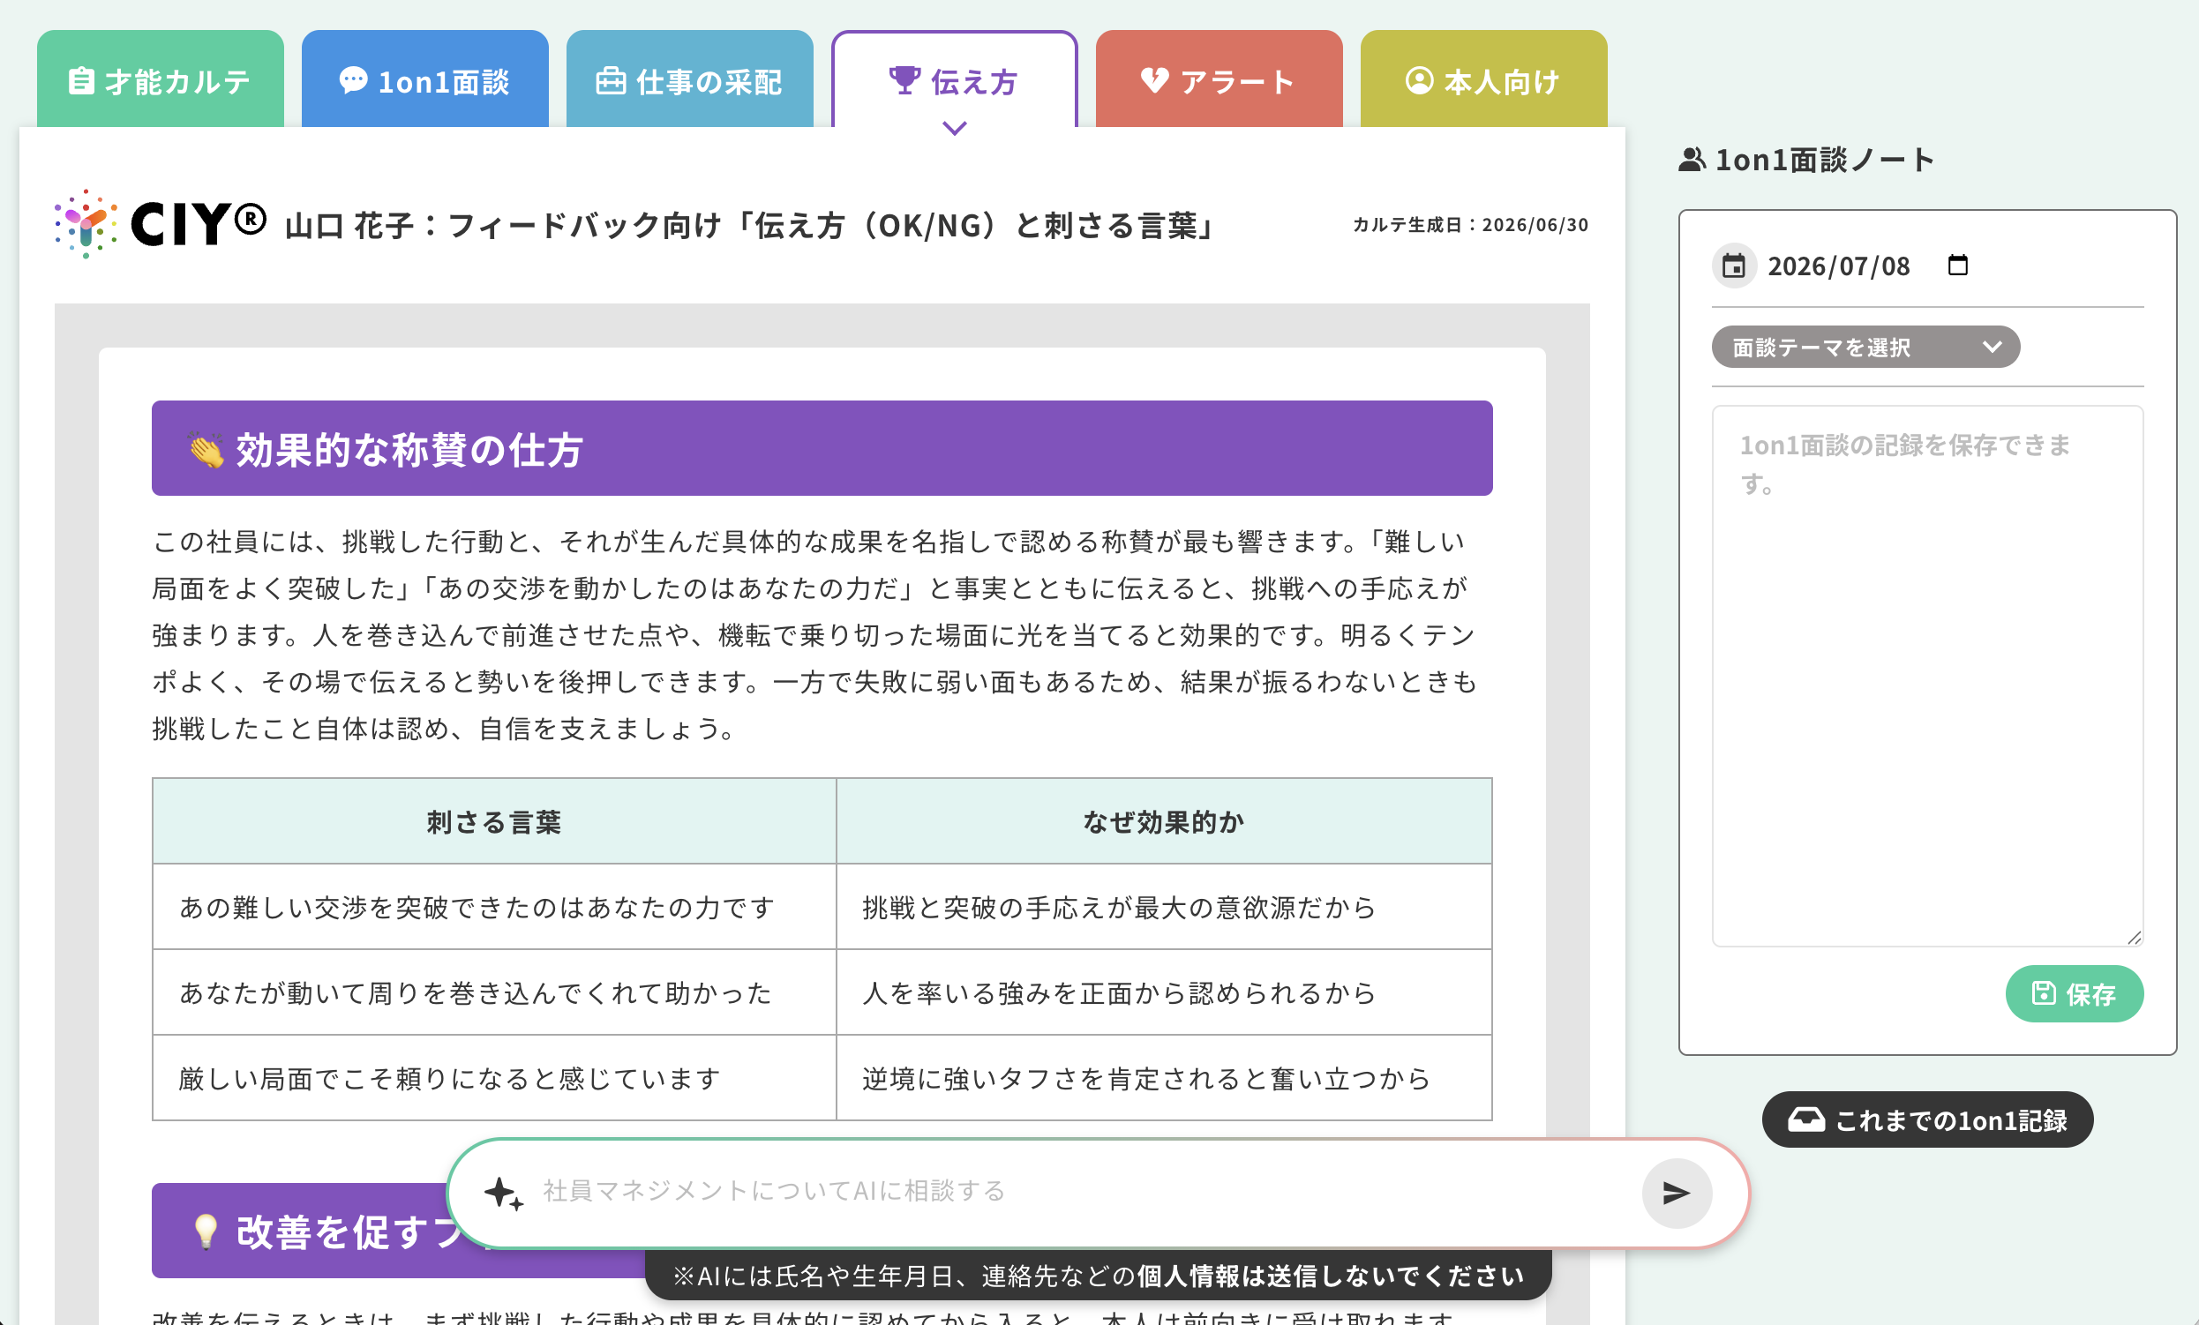
Task: Select cell 挑戦と突破の手応えが最大の意欲源だから
Action: tap(1163, 907)
